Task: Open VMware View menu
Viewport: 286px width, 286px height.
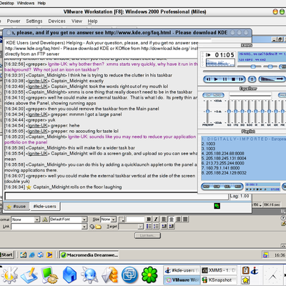Action: pyautogui.click(x=77, y=21)
